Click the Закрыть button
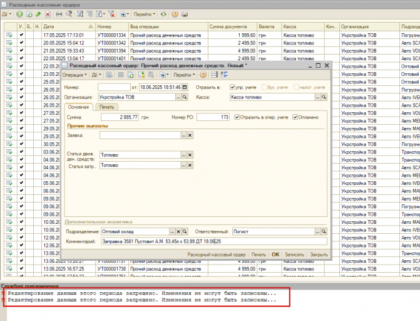The height and width of the screenshot is (321, 420). [x=319, y=255]
